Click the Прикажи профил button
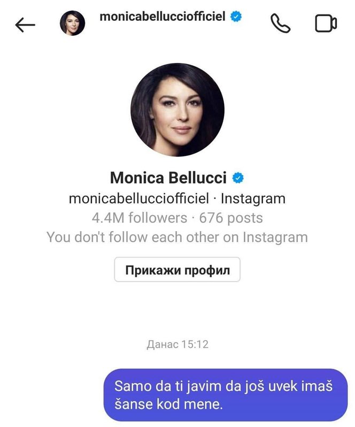Image resolution: width=355 pixels, height=427 pixels. pyautogui.click(x=177, y=270)
